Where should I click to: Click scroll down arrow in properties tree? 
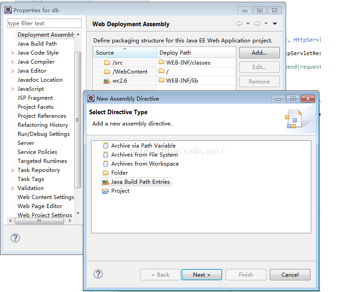pos(78,213)
